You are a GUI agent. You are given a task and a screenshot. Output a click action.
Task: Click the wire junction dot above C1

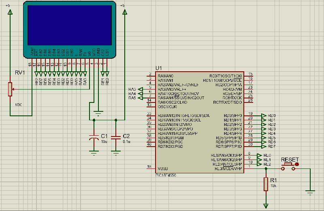[x=94, y=120]
